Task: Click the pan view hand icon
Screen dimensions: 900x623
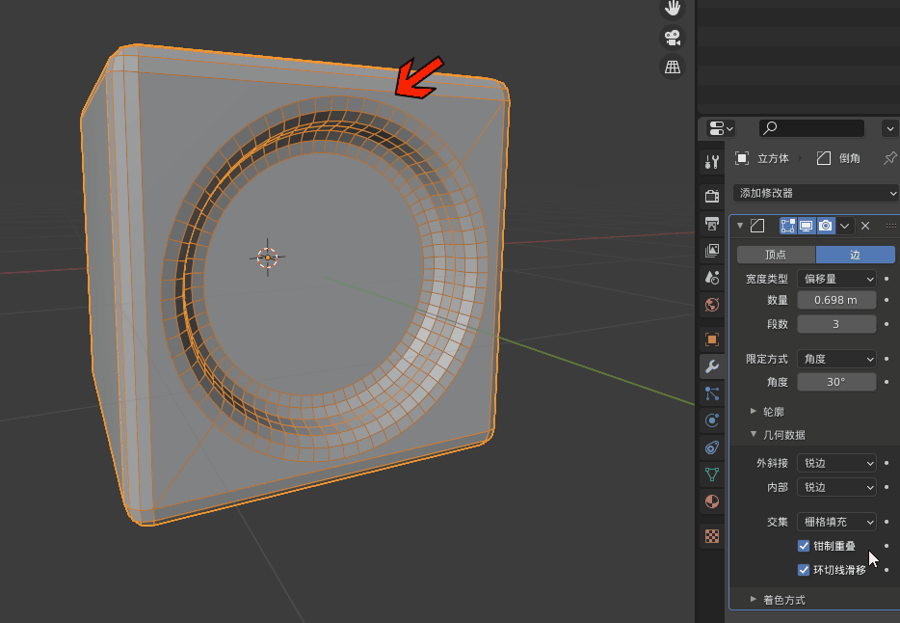Action: pyautogui.click(x=673, y=9)
